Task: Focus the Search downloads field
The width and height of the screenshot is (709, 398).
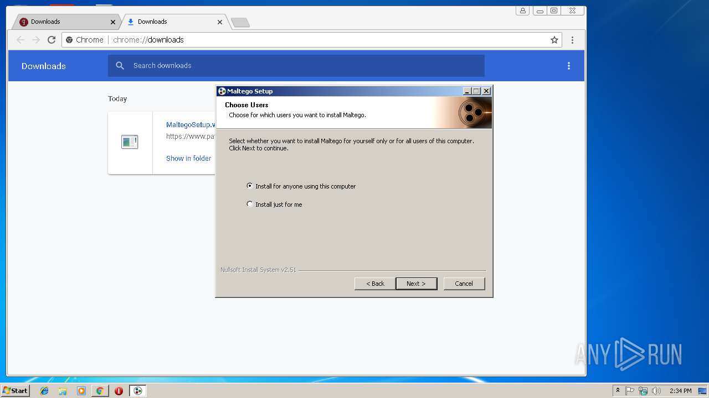Action: (296, 66)
